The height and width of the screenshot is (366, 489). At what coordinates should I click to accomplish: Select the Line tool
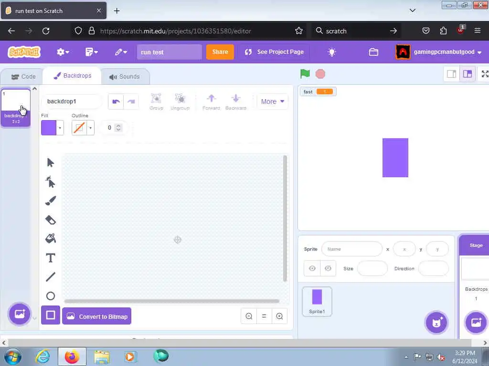(x=51, y=277)
